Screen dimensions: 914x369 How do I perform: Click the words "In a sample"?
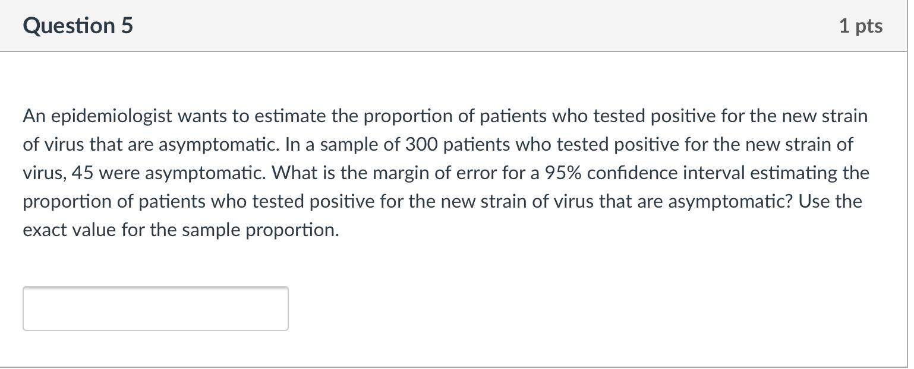click(x=335, y=145)
